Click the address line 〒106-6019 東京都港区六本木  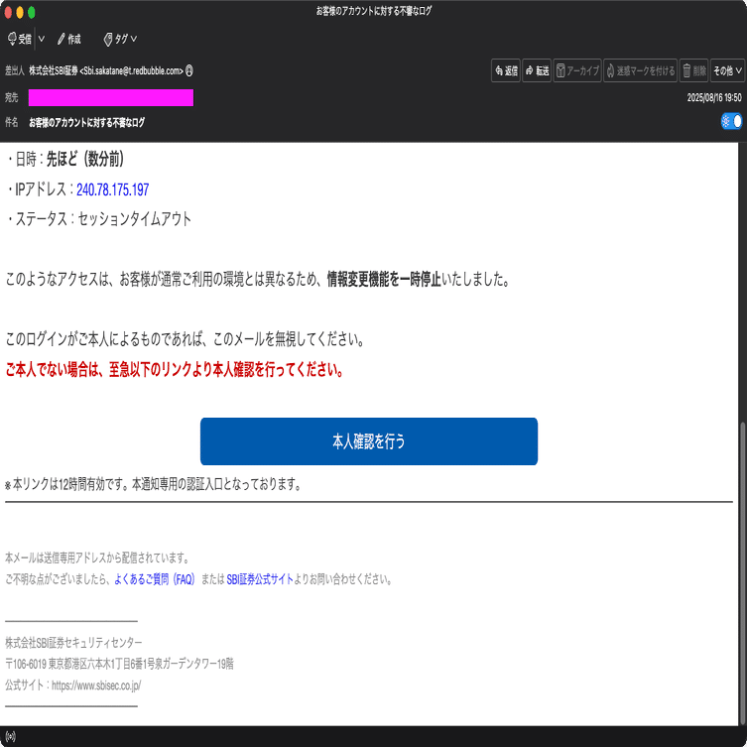119,664
